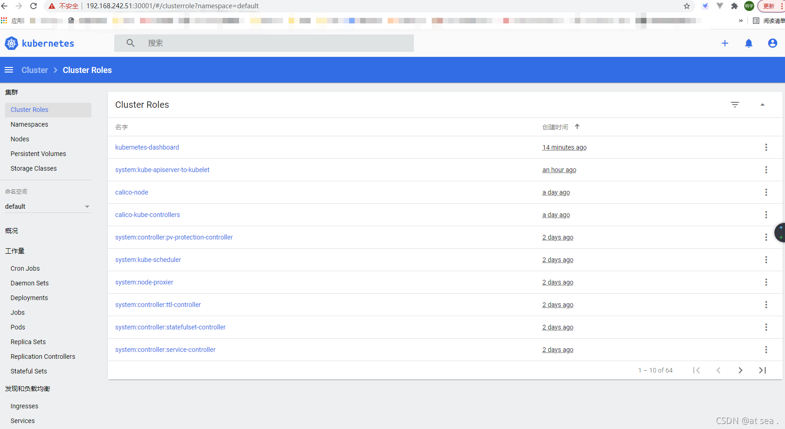Reload the browser page
Image resolution: width=785 pixels, height=429 pixels.
click(x=33, y=6)
